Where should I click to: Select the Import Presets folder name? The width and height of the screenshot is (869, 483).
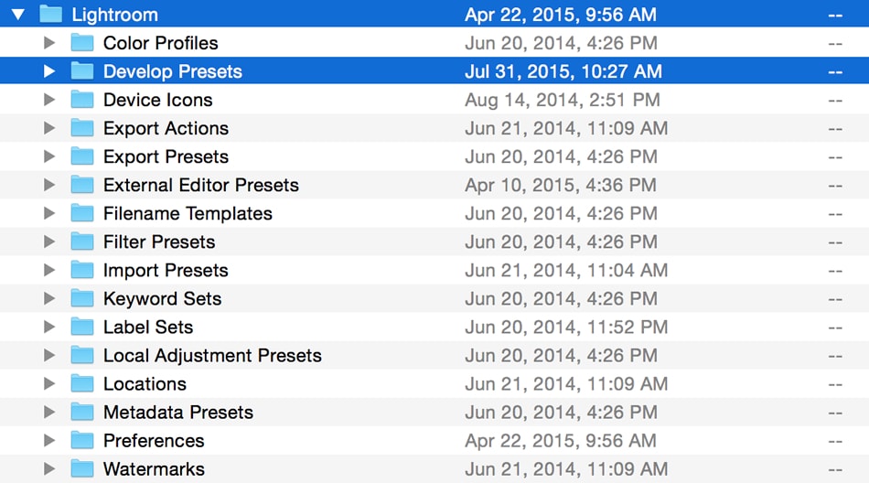tap(166, 271)
